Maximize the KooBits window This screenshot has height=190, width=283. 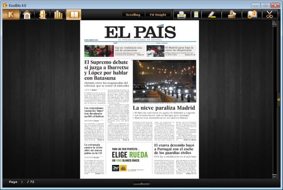[266, 5]
